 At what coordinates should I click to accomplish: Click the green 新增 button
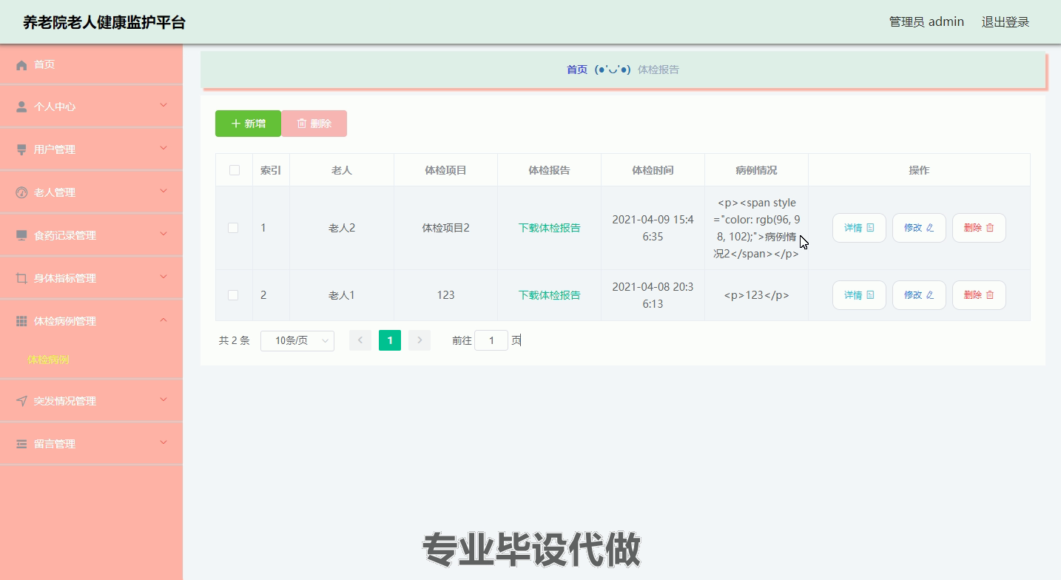(x=248, y=124)
